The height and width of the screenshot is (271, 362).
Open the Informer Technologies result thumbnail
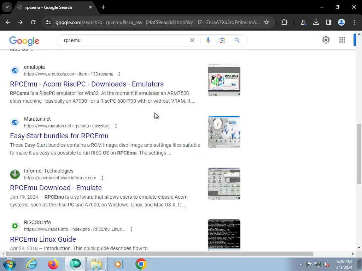tap(224, 183)
